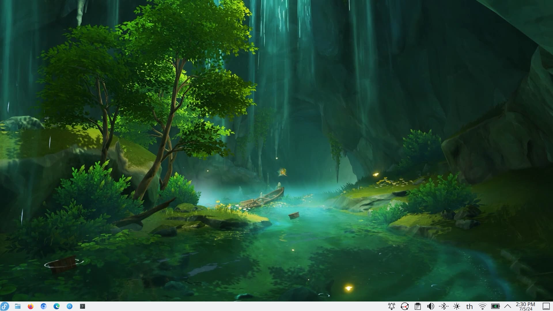Open screen brightness settings in tray
553x311 pixels.
tap(457, 306)
